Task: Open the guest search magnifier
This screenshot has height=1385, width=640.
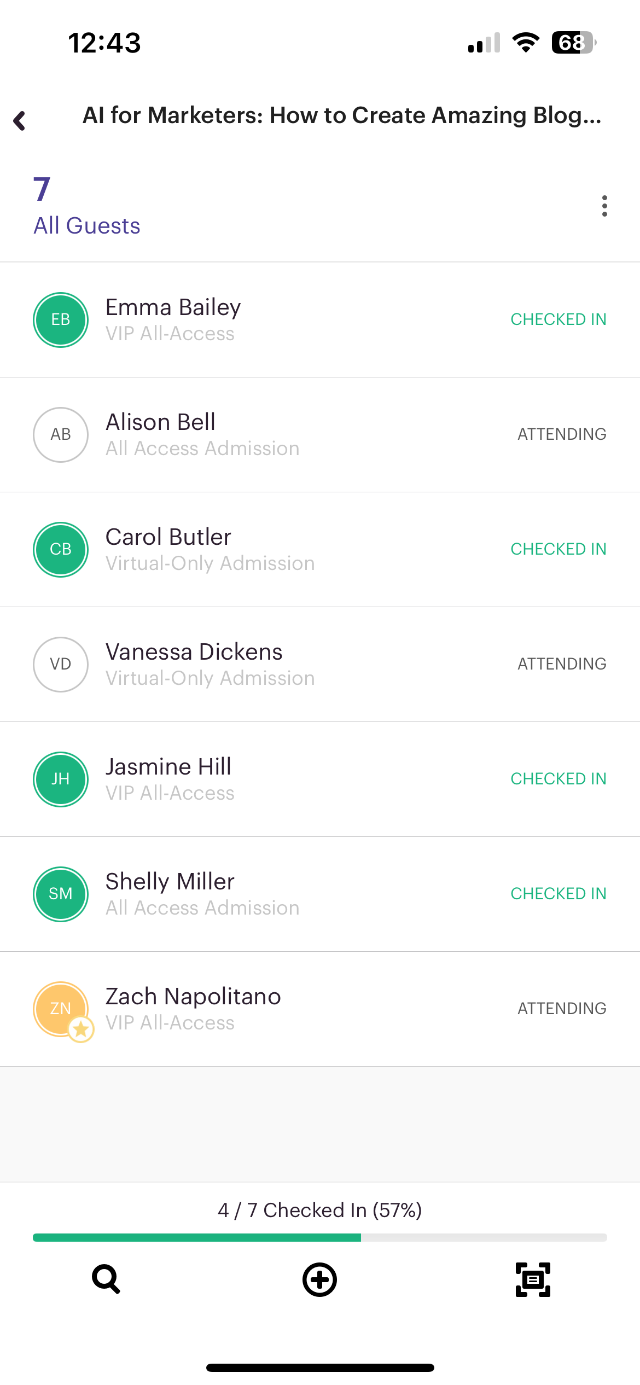Action: point(106,1279)
